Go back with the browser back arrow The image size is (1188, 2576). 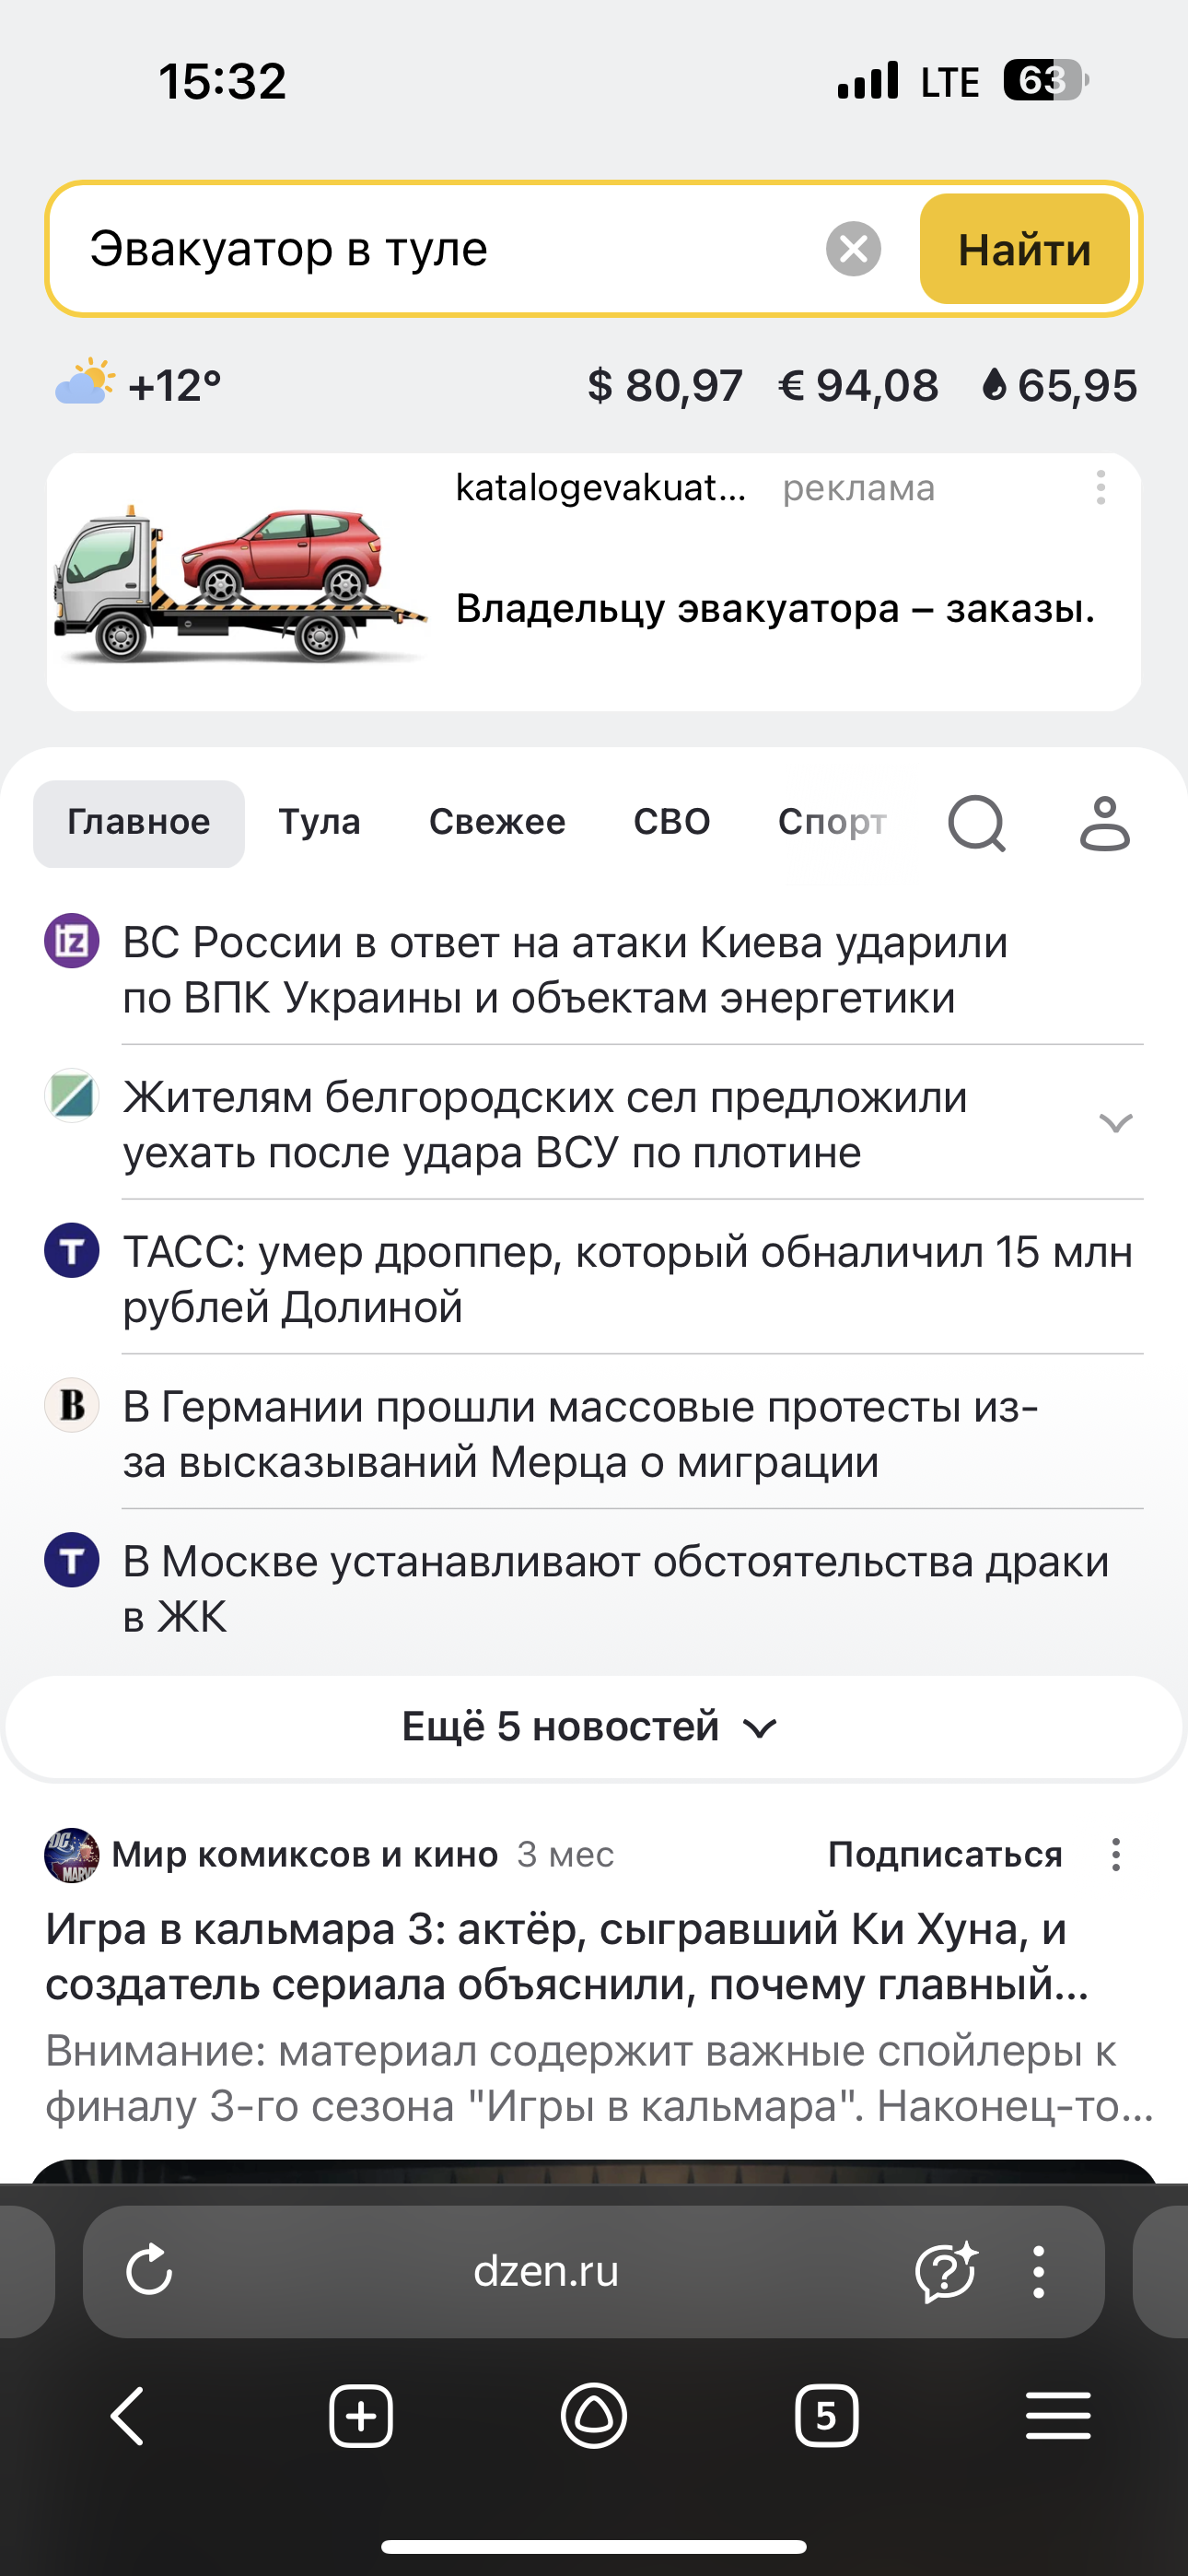click(128, 2416)
